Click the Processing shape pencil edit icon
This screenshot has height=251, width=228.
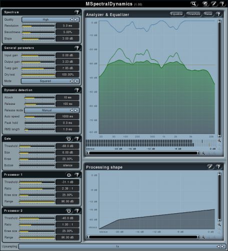[x=210, y=167]
